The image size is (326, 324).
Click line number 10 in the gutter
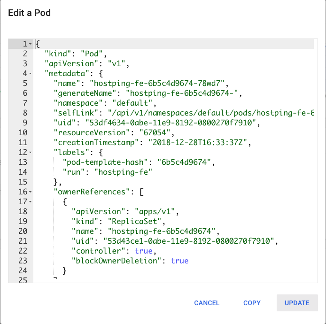(23, 132)
